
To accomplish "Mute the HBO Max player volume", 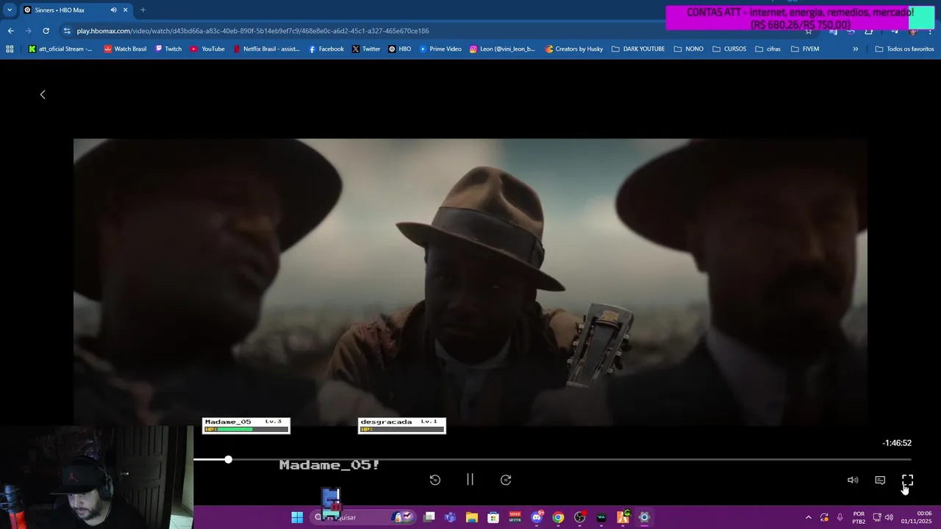I will coord(853,480).
